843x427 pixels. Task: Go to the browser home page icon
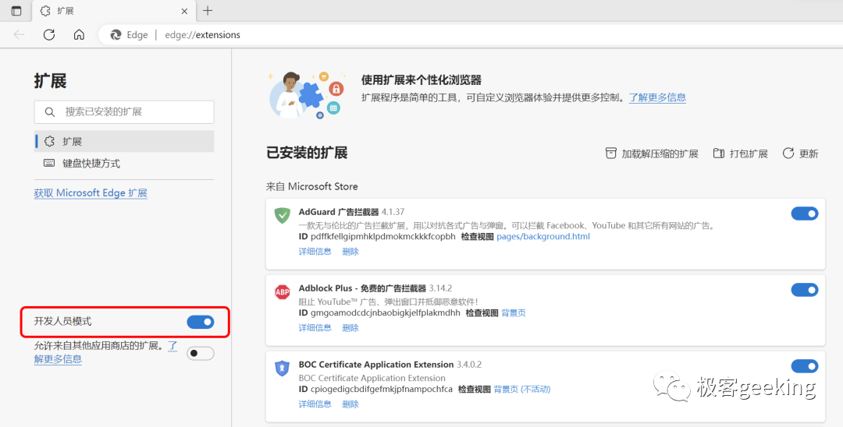[79, 34]
